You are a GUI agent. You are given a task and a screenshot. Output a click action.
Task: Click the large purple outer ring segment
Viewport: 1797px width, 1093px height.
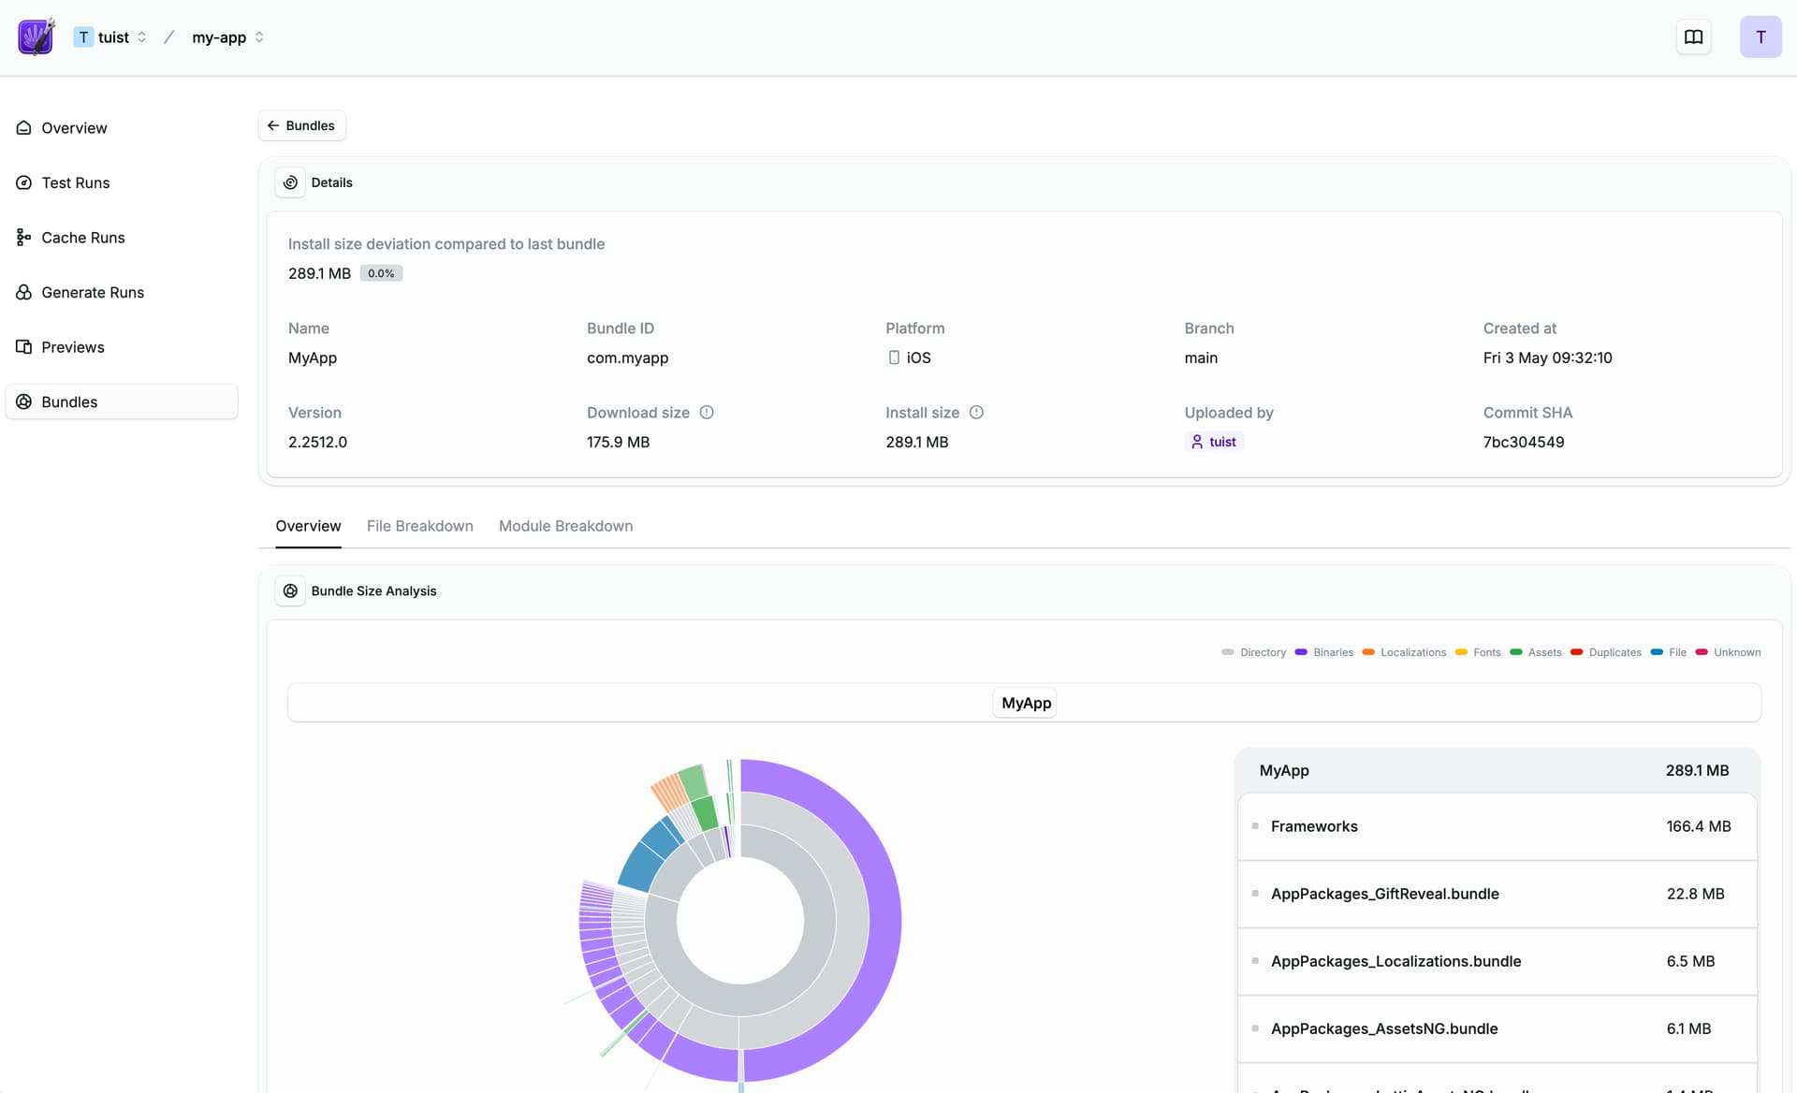884,922
